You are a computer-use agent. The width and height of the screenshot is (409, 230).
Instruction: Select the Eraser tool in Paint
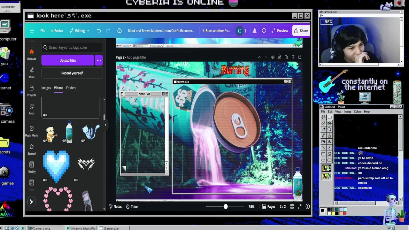pos(323,123)
